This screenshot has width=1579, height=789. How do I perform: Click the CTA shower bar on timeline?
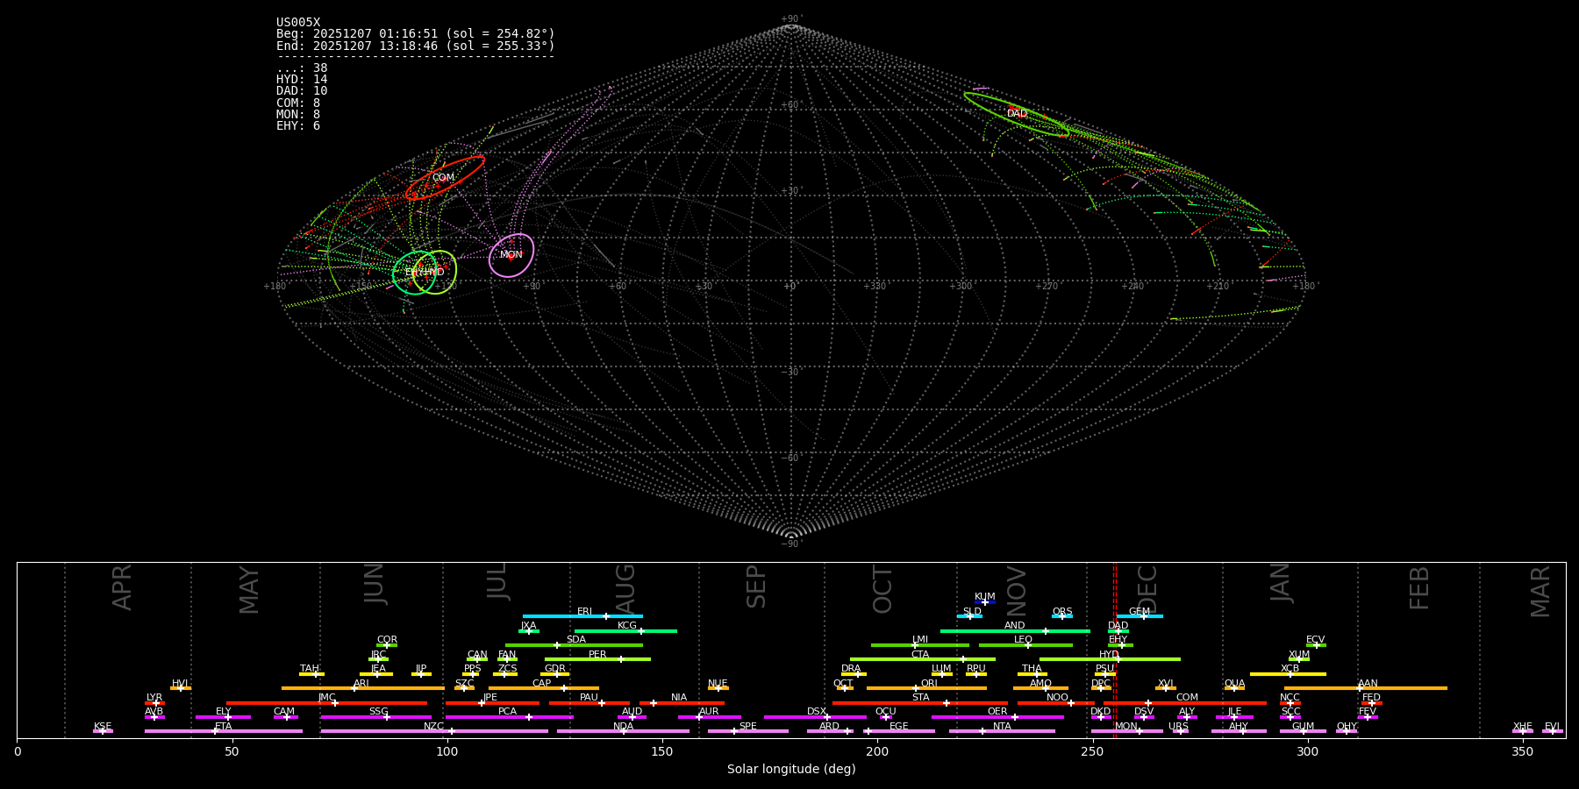pos(923,659)
